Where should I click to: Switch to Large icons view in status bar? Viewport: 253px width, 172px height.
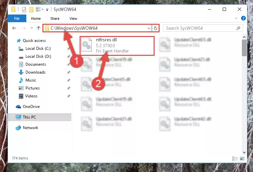tap(242, 158)
